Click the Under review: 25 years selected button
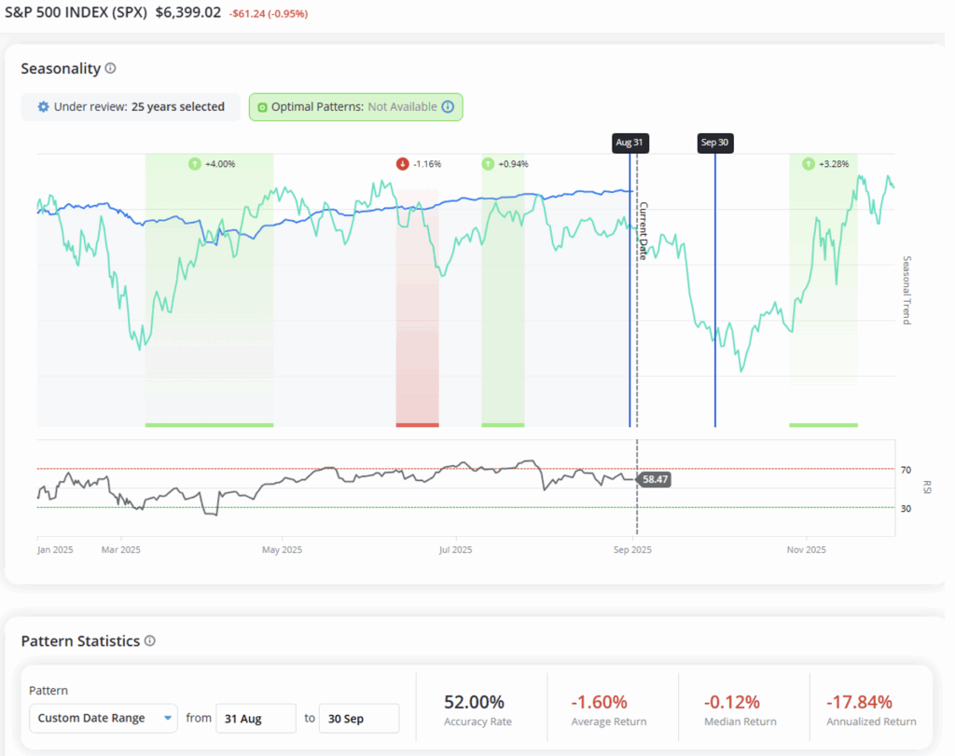Image resolution: width=955 pixels, height=756 pixels. pos(131,106)
